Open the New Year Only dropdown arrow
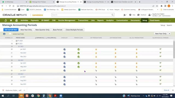Image resolution: width=175 pixels, height=98 pixels. tap(169, 34)
